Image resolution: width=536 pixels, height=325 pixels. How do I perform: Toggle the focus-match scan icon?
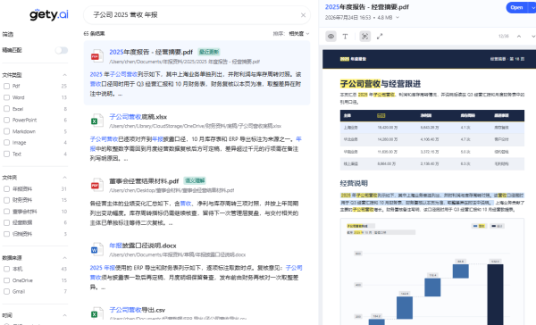(365, 37)
